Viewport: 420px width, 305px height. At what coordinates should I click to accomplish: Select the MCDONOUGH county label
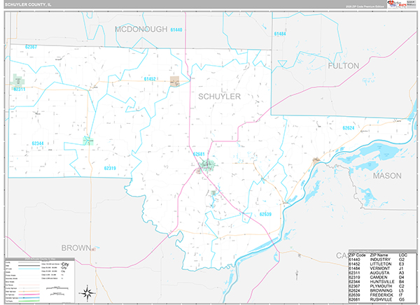pyautogui.click(x=141, y=29)
